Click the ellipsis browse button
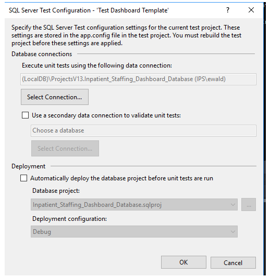Image resolution: width=270 pixels, height=277 pixels. coord(249,205)
